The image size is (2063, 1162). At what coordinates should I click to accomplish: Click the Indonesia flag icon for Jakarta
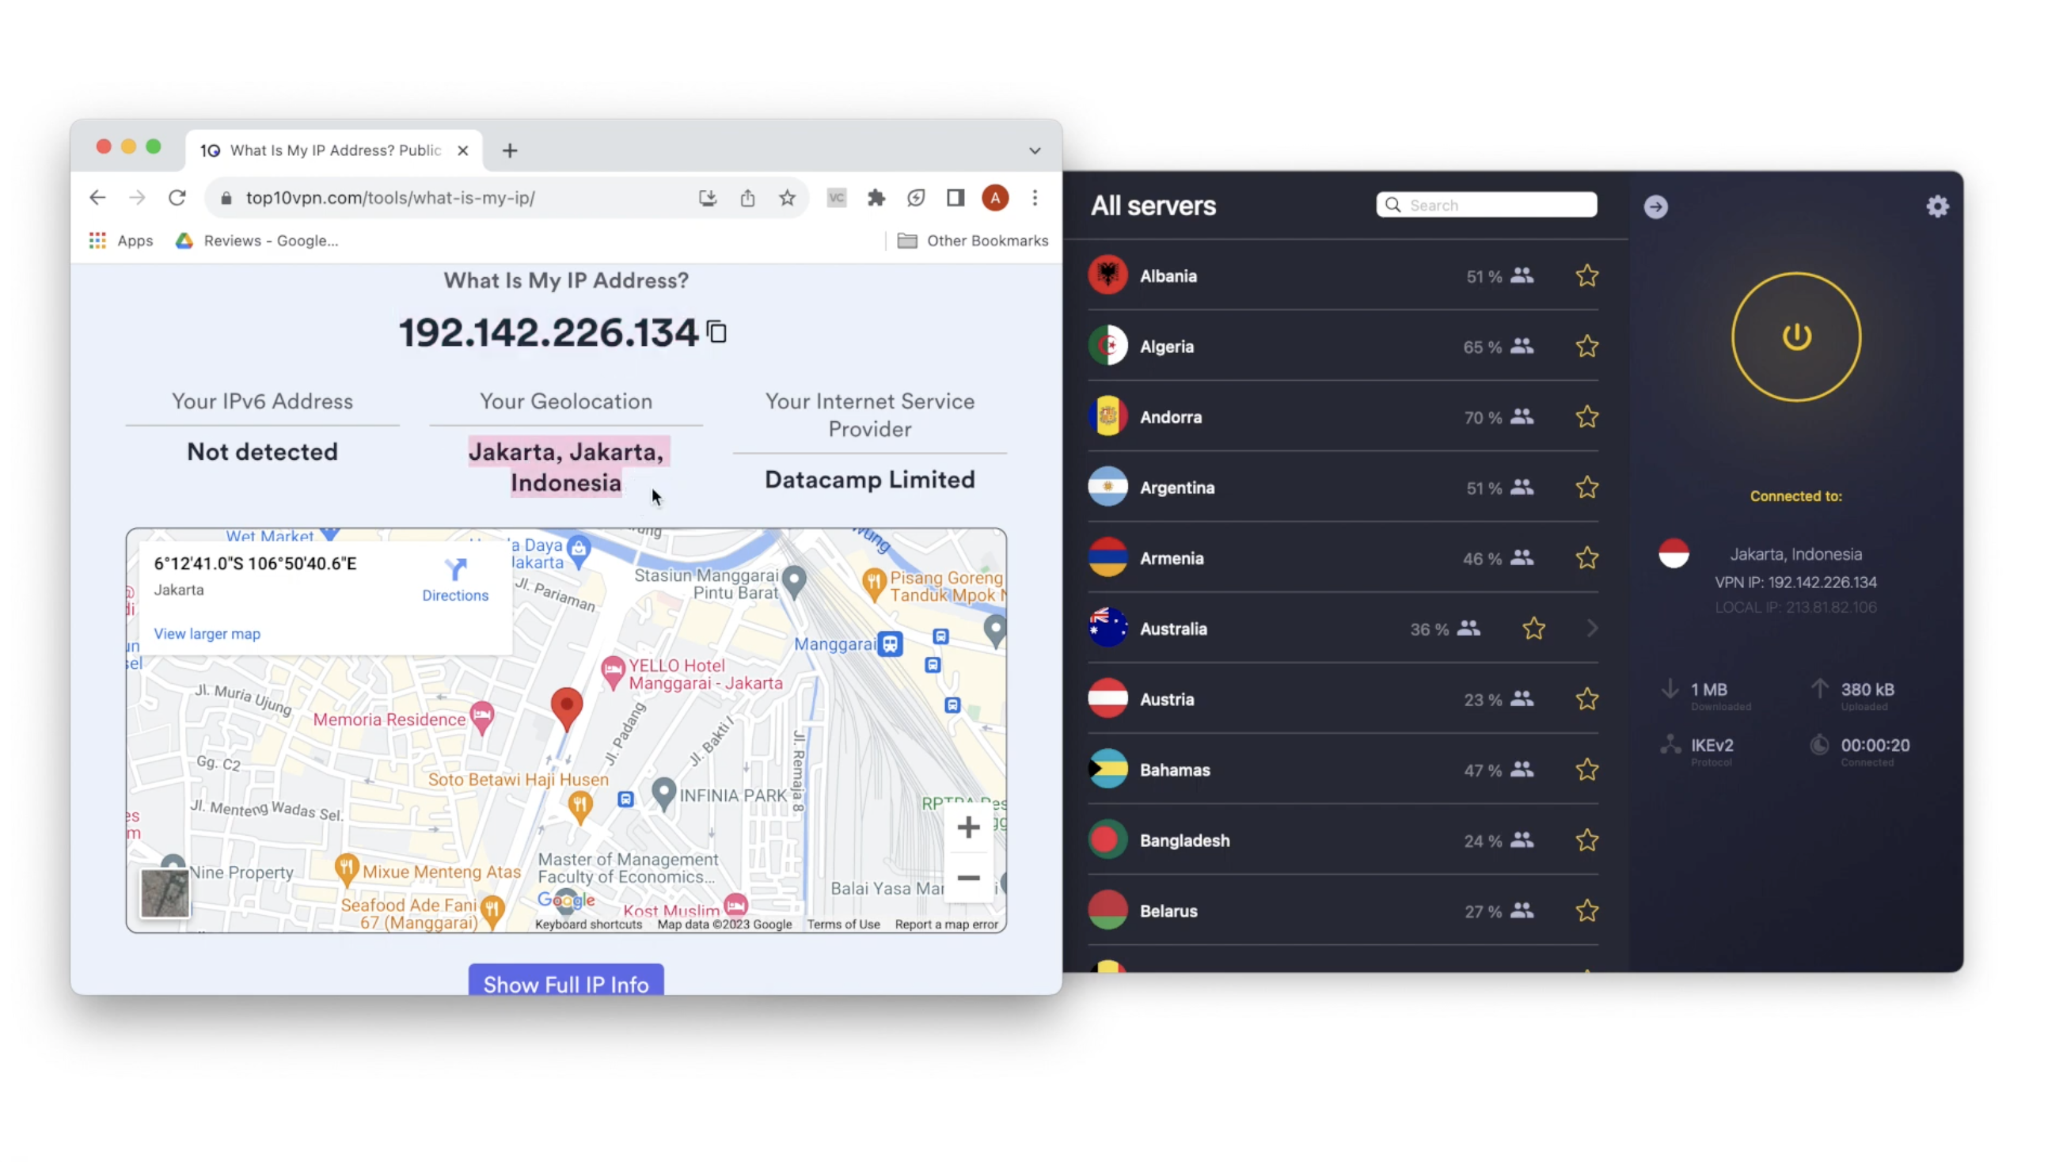click(x=1674, y=554)
